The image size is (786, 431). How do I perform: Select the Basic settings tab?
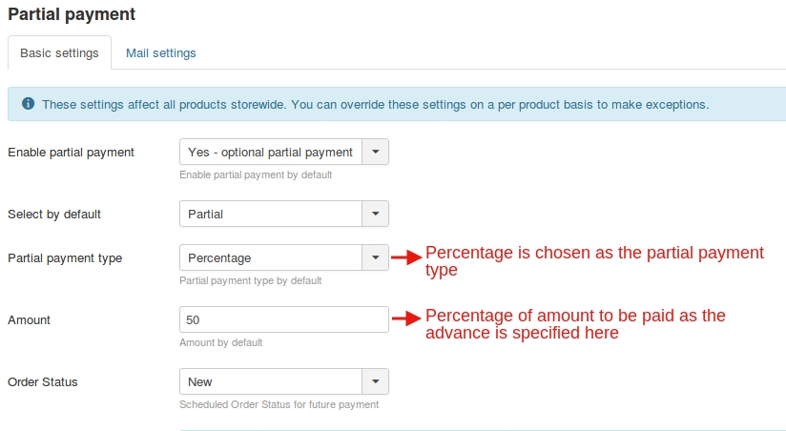[59, 53]
